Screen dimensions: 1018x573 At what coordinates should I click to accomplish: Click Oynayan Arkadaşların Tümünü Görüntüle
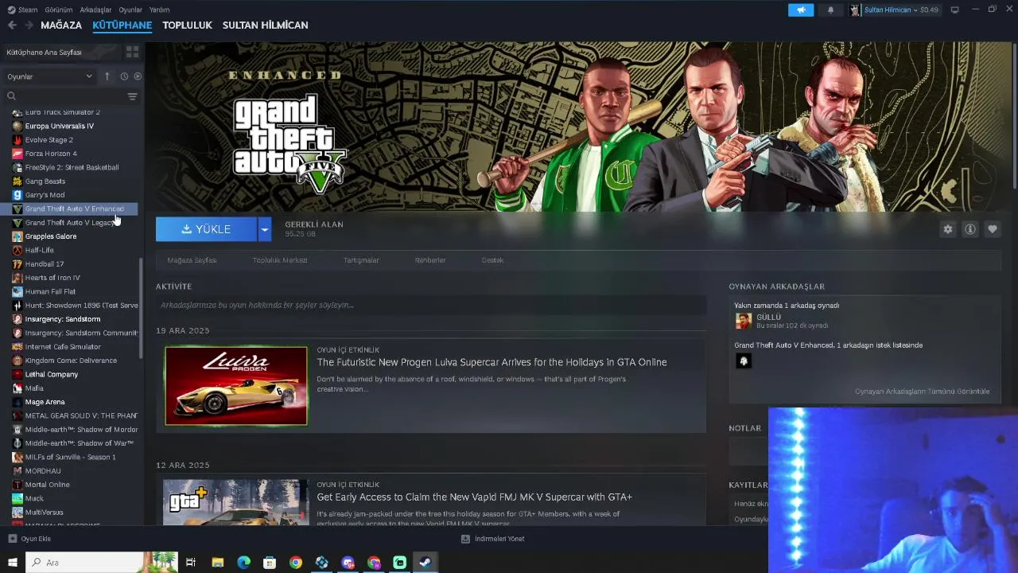tap(922, 392)
